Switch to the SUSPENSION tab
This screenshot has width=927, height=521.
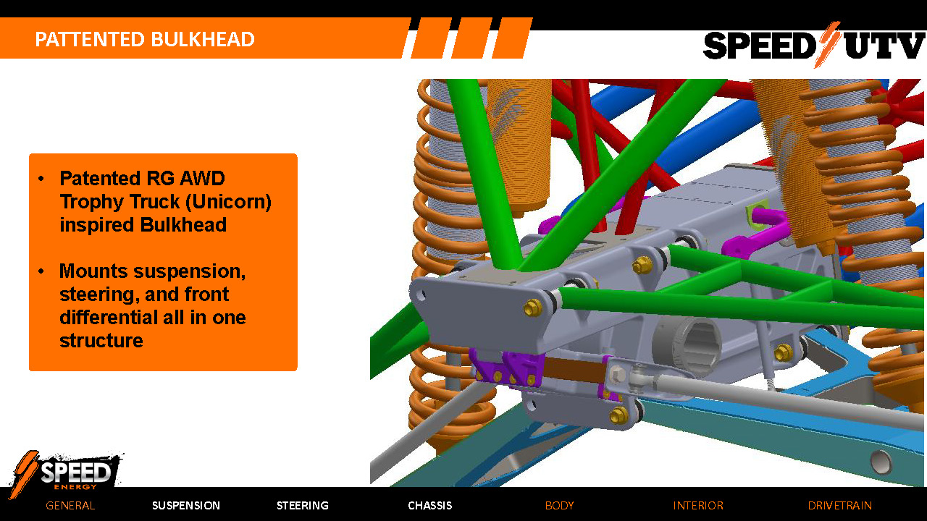tap(186, 506)
